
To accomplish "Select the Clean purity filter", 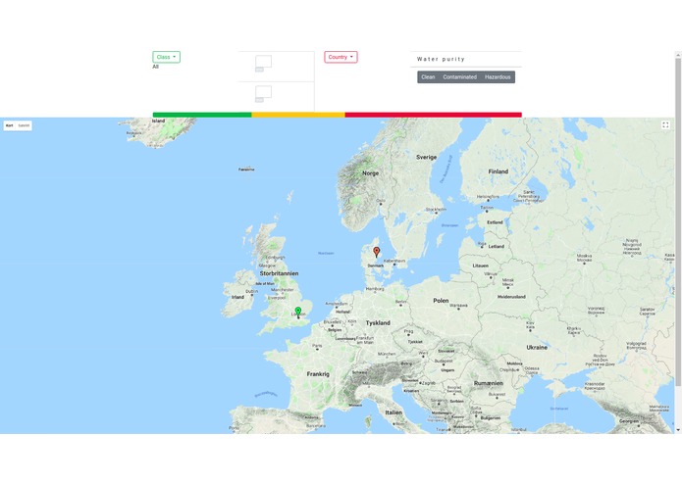I will [428, 77].
